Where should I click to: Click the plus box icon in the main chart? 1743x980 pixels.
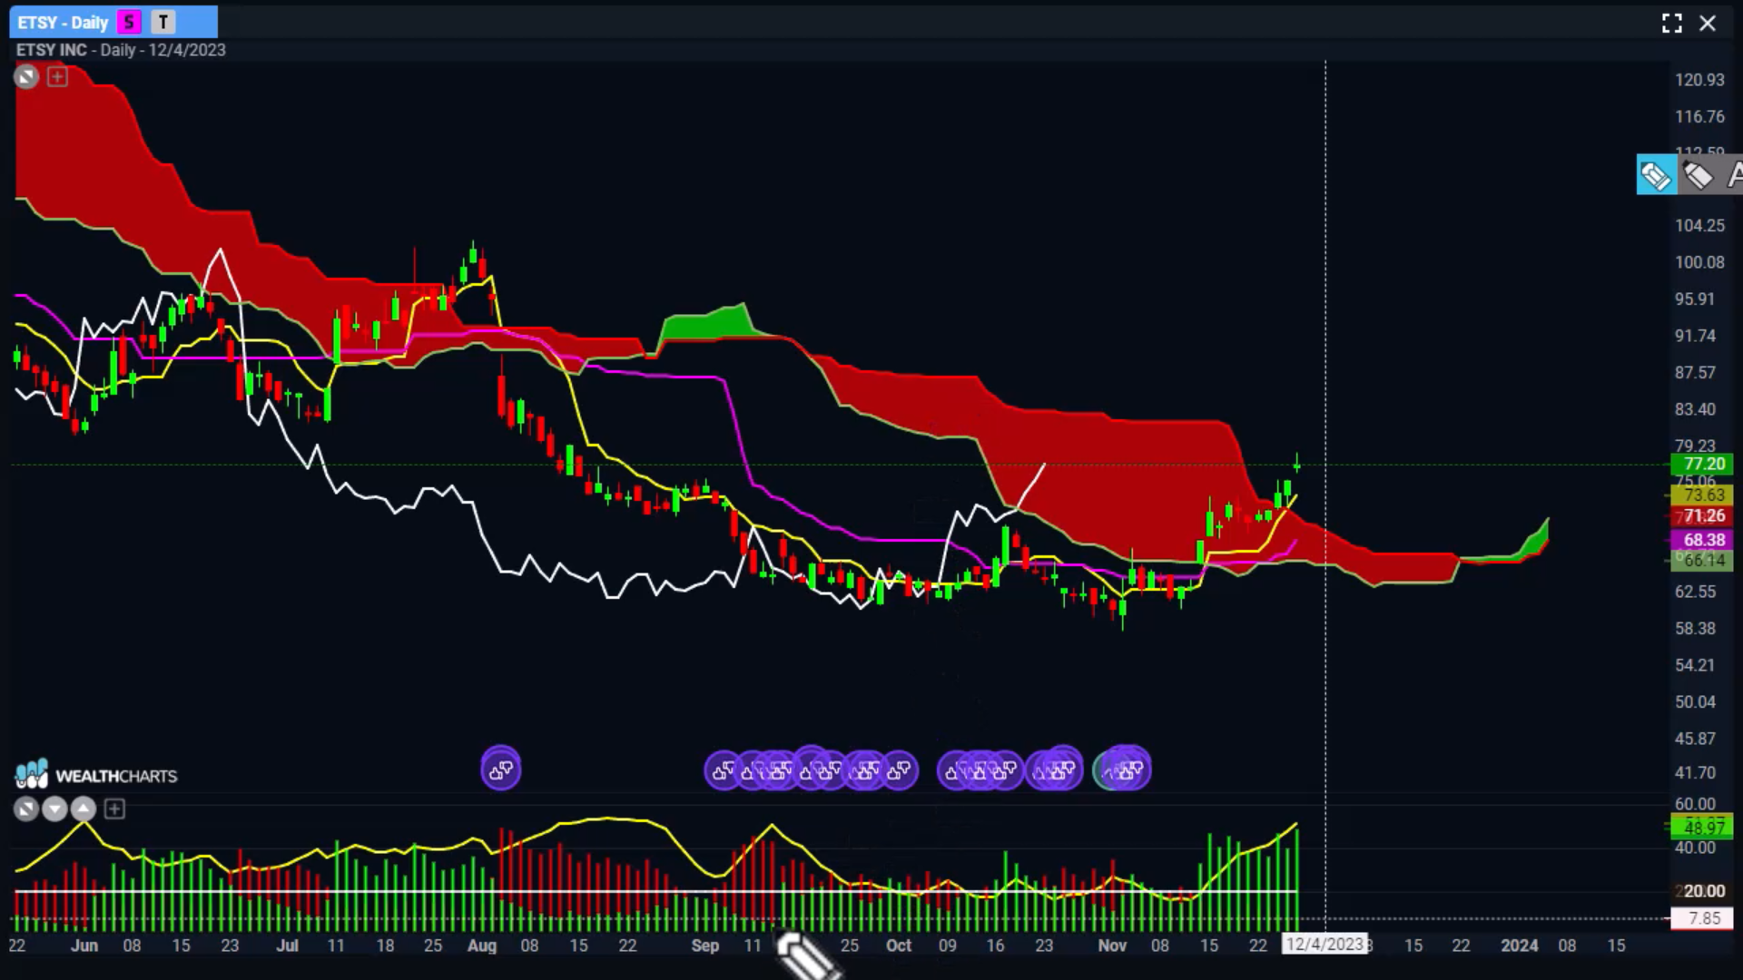tap(57, 77)
